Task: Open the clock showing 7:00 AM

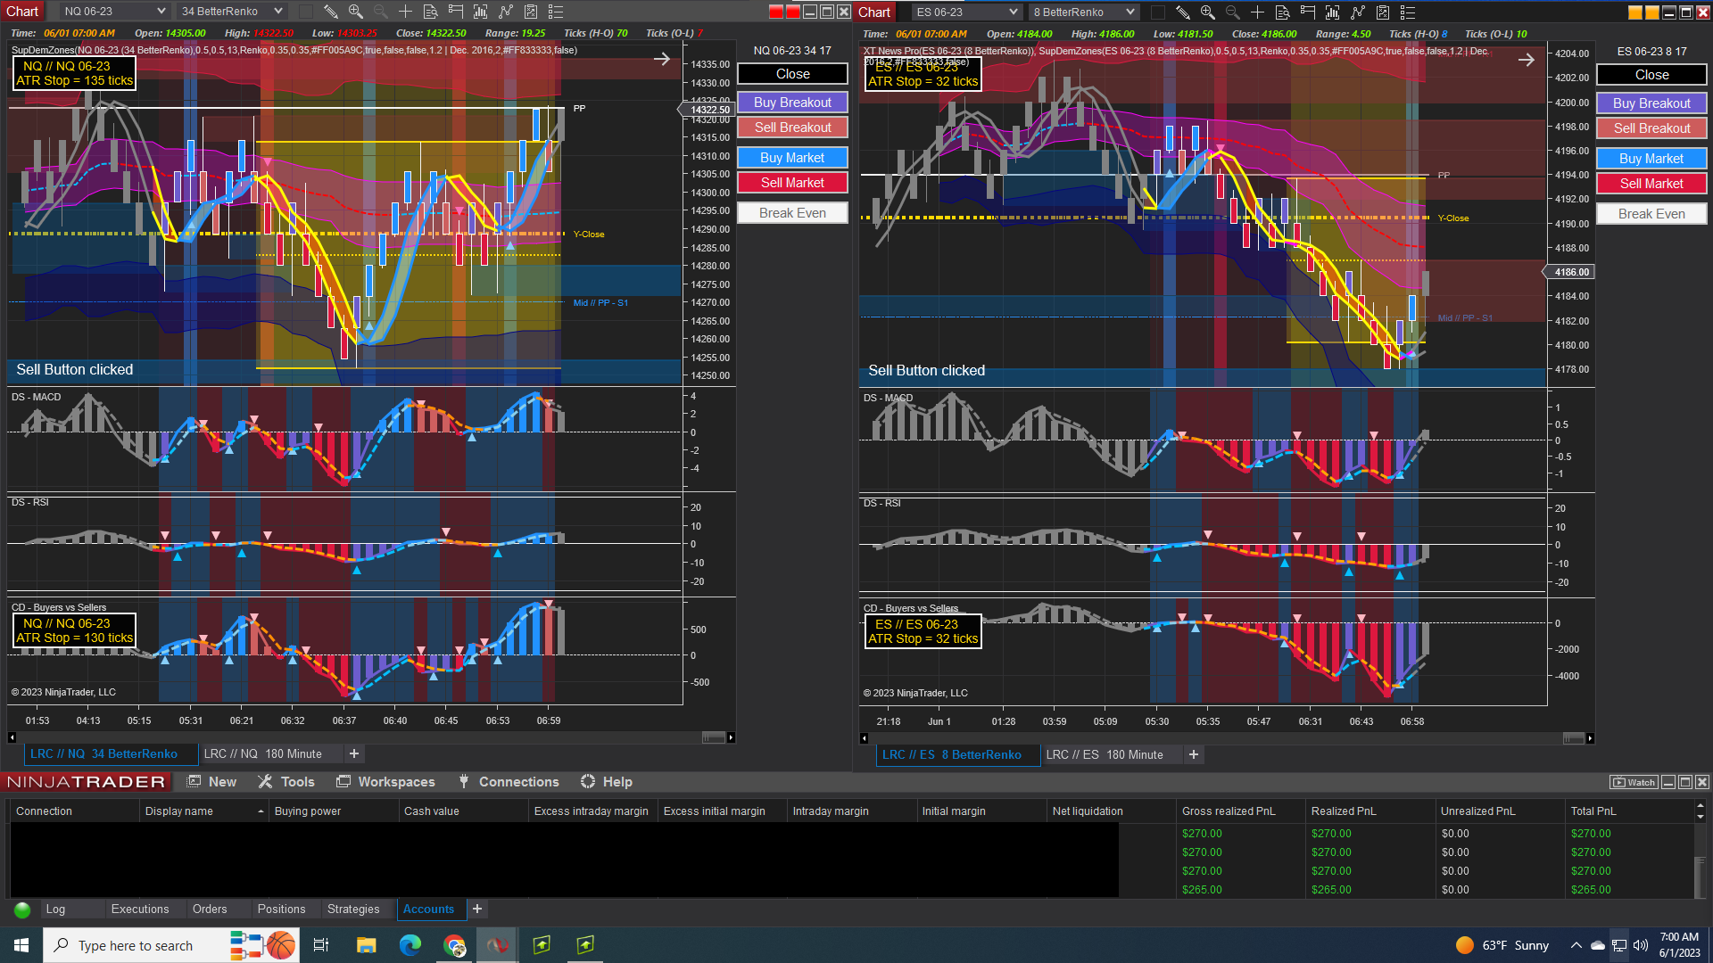Action: [1679, 945]
